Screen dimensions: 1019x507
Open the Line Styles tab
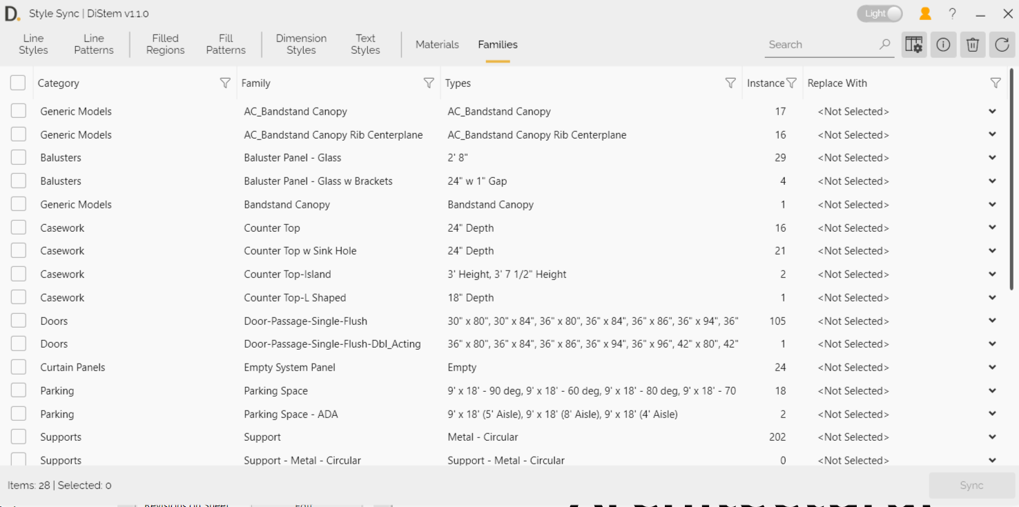coord(33,44)
